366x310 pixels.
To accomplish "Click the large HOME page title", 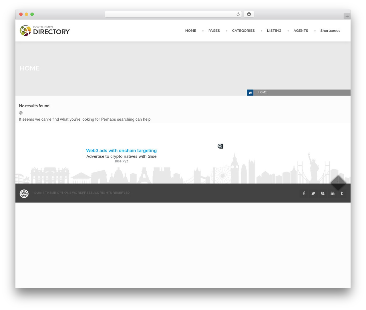I will (29, 68).
